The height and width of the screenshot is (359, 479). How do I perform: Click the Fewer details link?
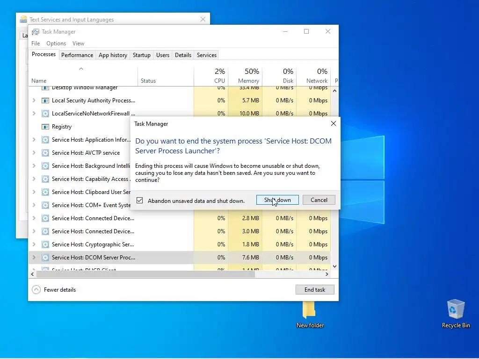tap(60, 290)
